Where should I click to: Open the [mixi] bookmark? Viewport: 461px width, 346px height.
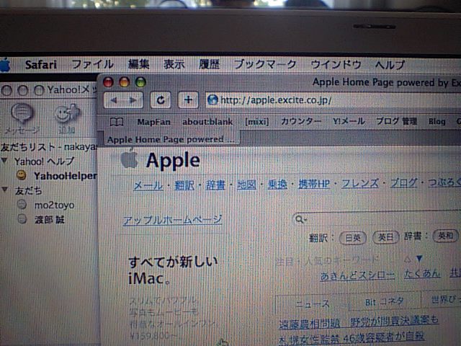coord(257,122)
